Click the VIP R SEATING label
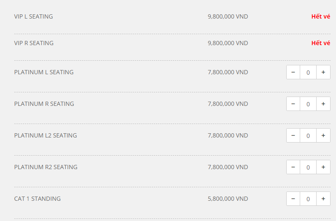336x221 pixels. click(x=34, y=43)
